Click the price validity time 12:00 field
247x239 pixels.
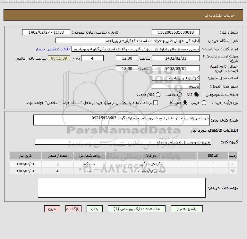[127, 68]
